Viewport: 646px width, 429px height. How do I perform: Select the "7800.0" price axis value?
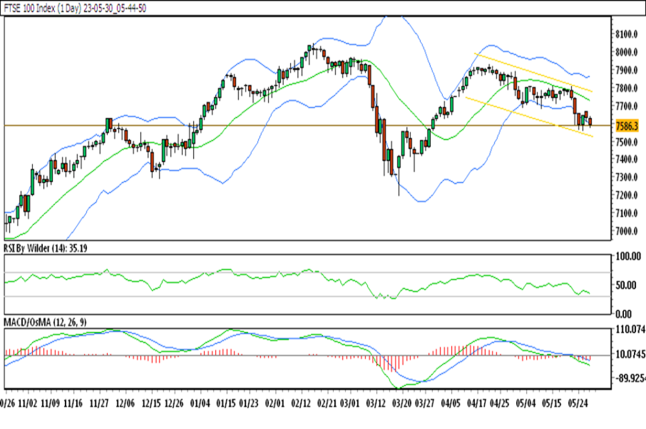[x=626, y=88]
